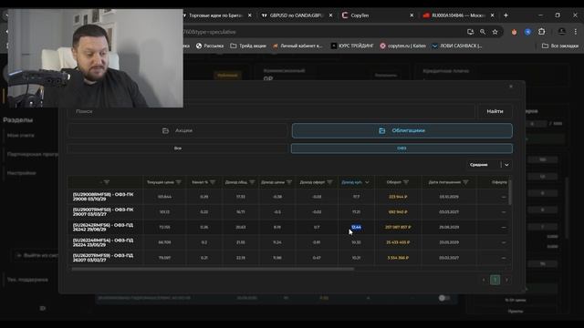This screenshot has width=584, height=328.
Task: Open Настройки in the sidebar
Action: (x=22, y=173)
